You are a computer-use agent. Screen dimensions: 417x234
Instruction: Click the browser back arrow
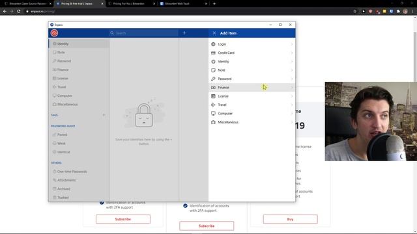[x=5, y=12]
